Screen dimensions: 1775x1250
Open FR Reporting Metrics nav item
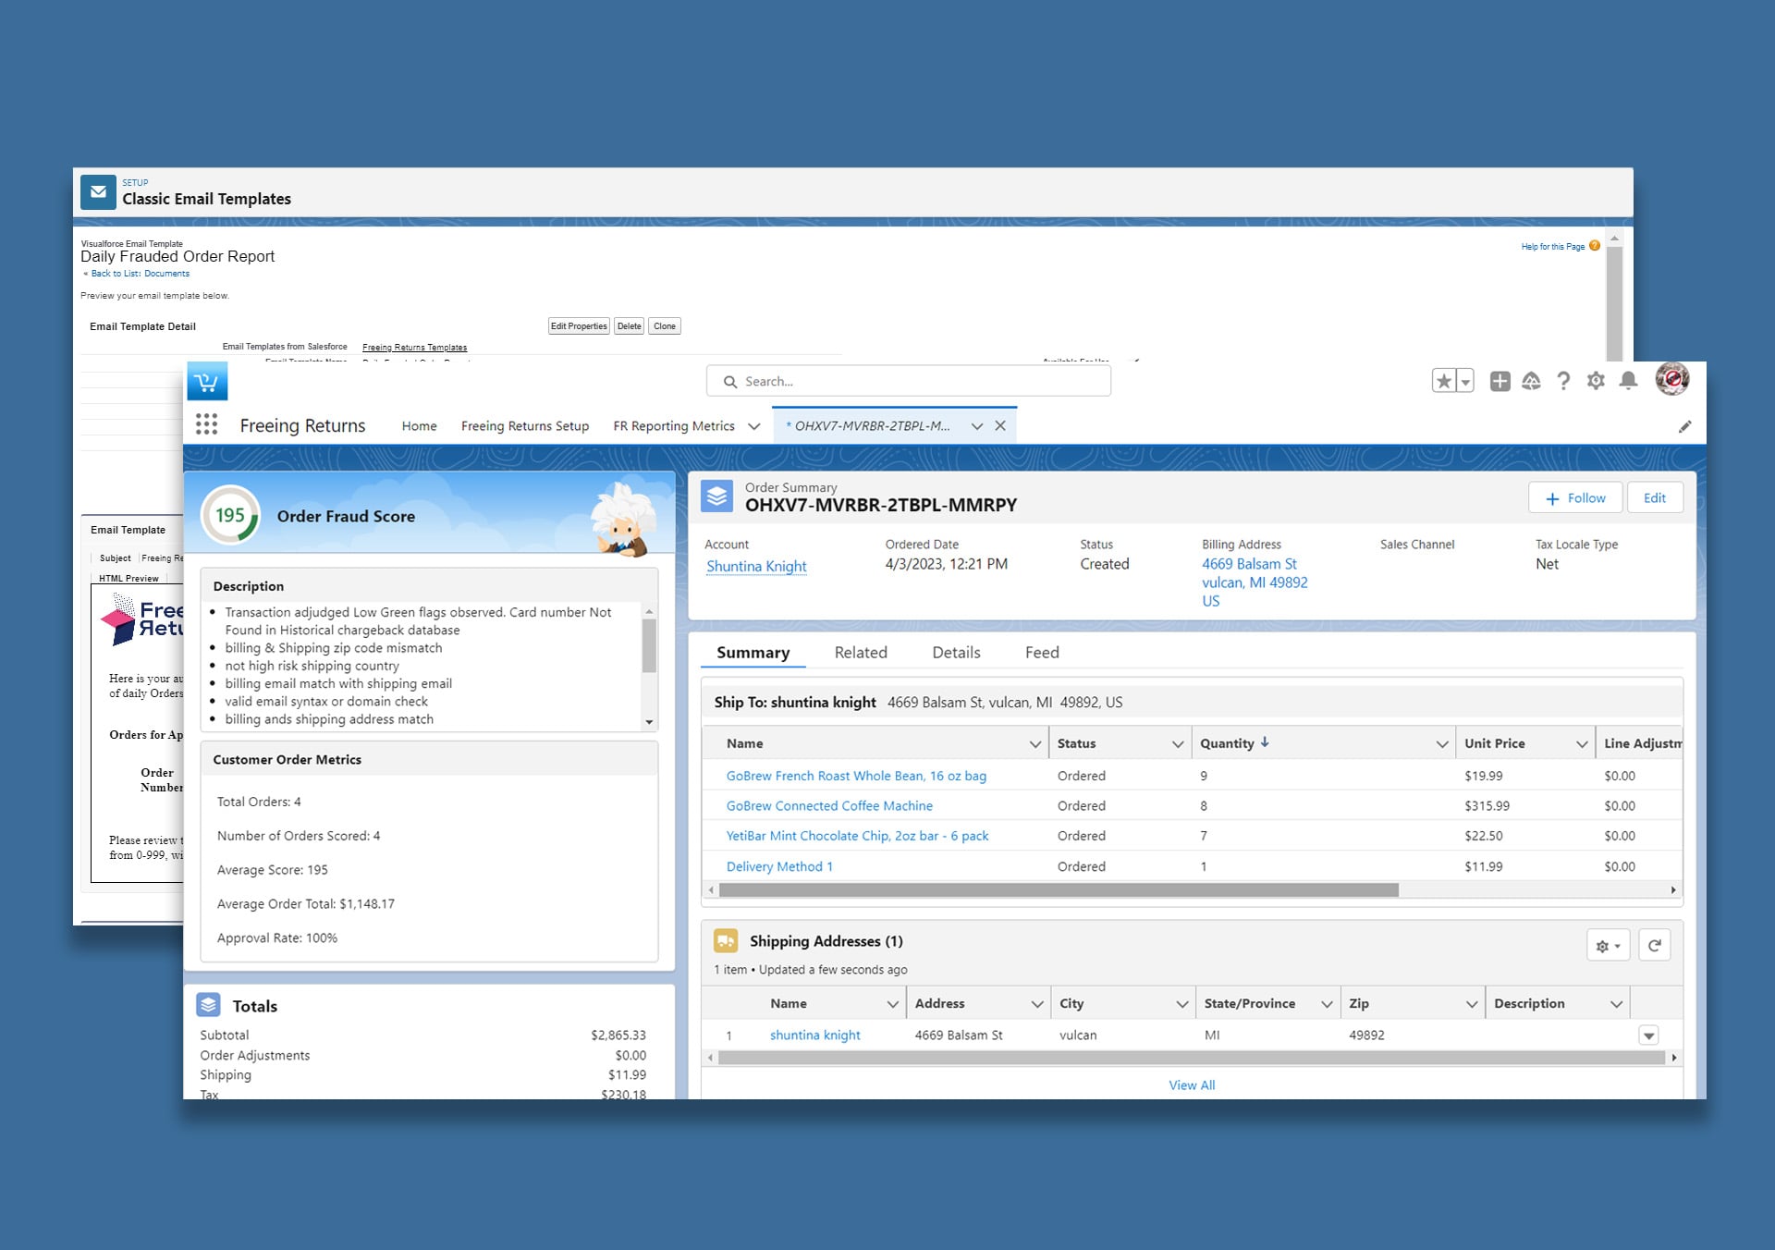click(x=673, y=426)
